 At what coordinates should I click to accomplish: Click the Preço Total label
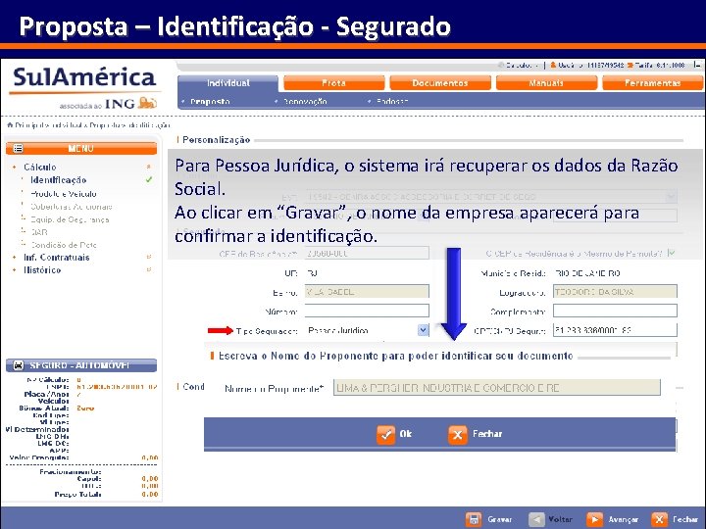77,495
